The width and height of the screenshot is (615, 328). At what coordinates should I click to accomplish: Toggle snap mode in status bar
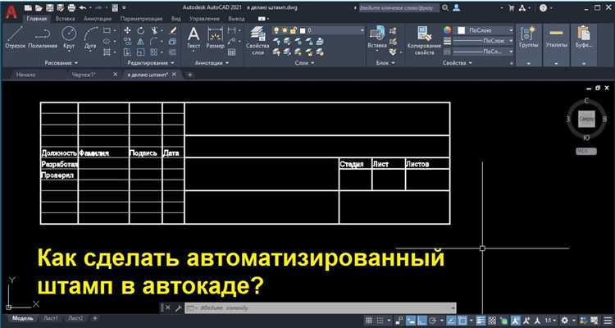pos(380,320)
